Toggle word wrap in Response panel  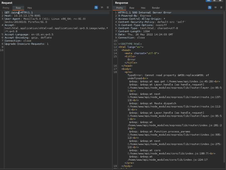[x=209, y=8]
